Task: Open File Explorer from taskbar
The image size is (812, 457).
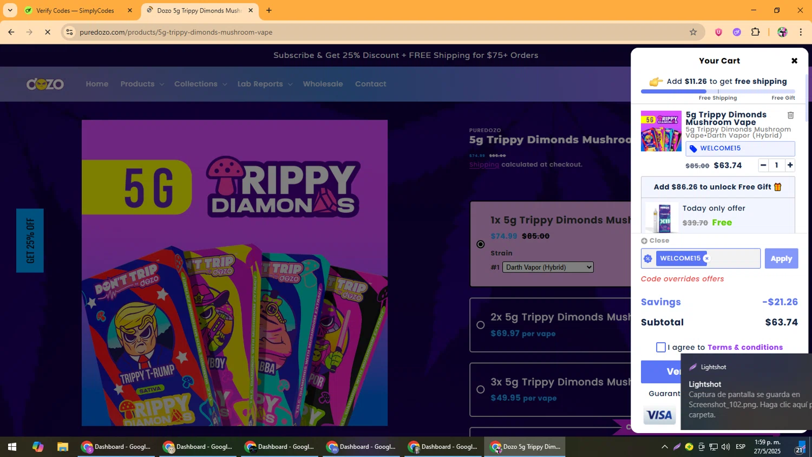Action: (63, 447)
